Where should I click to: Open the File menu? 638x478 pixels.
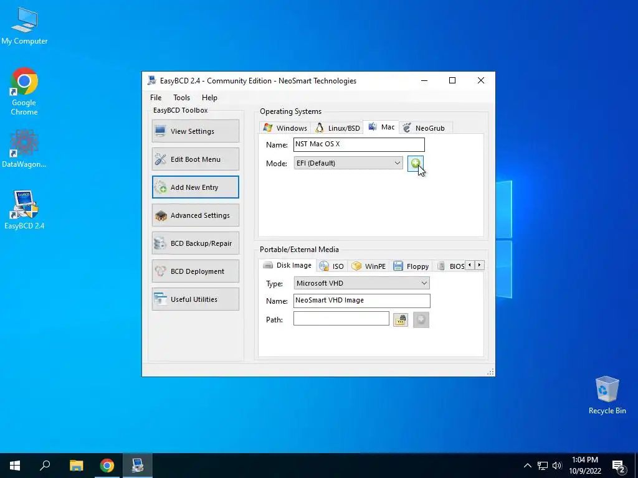click(x=156, y=98)
